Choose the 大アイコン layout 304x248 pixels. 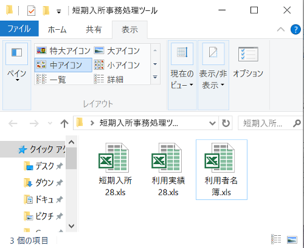coord(117,50)
